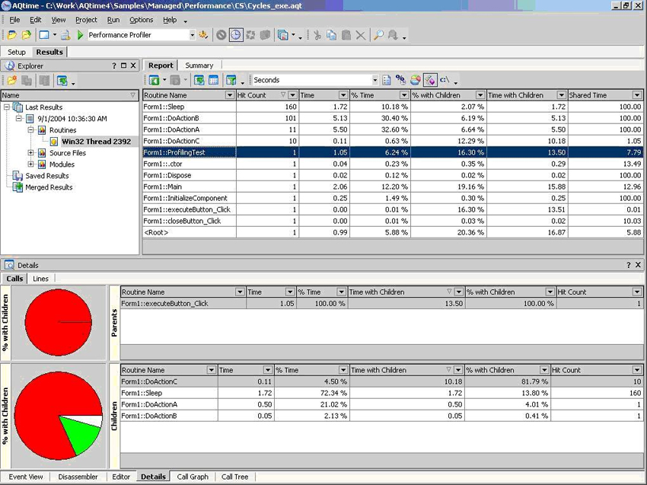Click the Delete X icon in main toolbar
The height and width of the screenshot is (485, 647).
tap(360, 35)
